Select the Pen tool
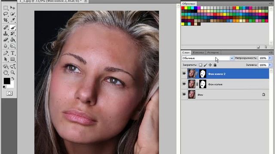Image resolution: width=275 pixels, height=154 pixels. 6,53
